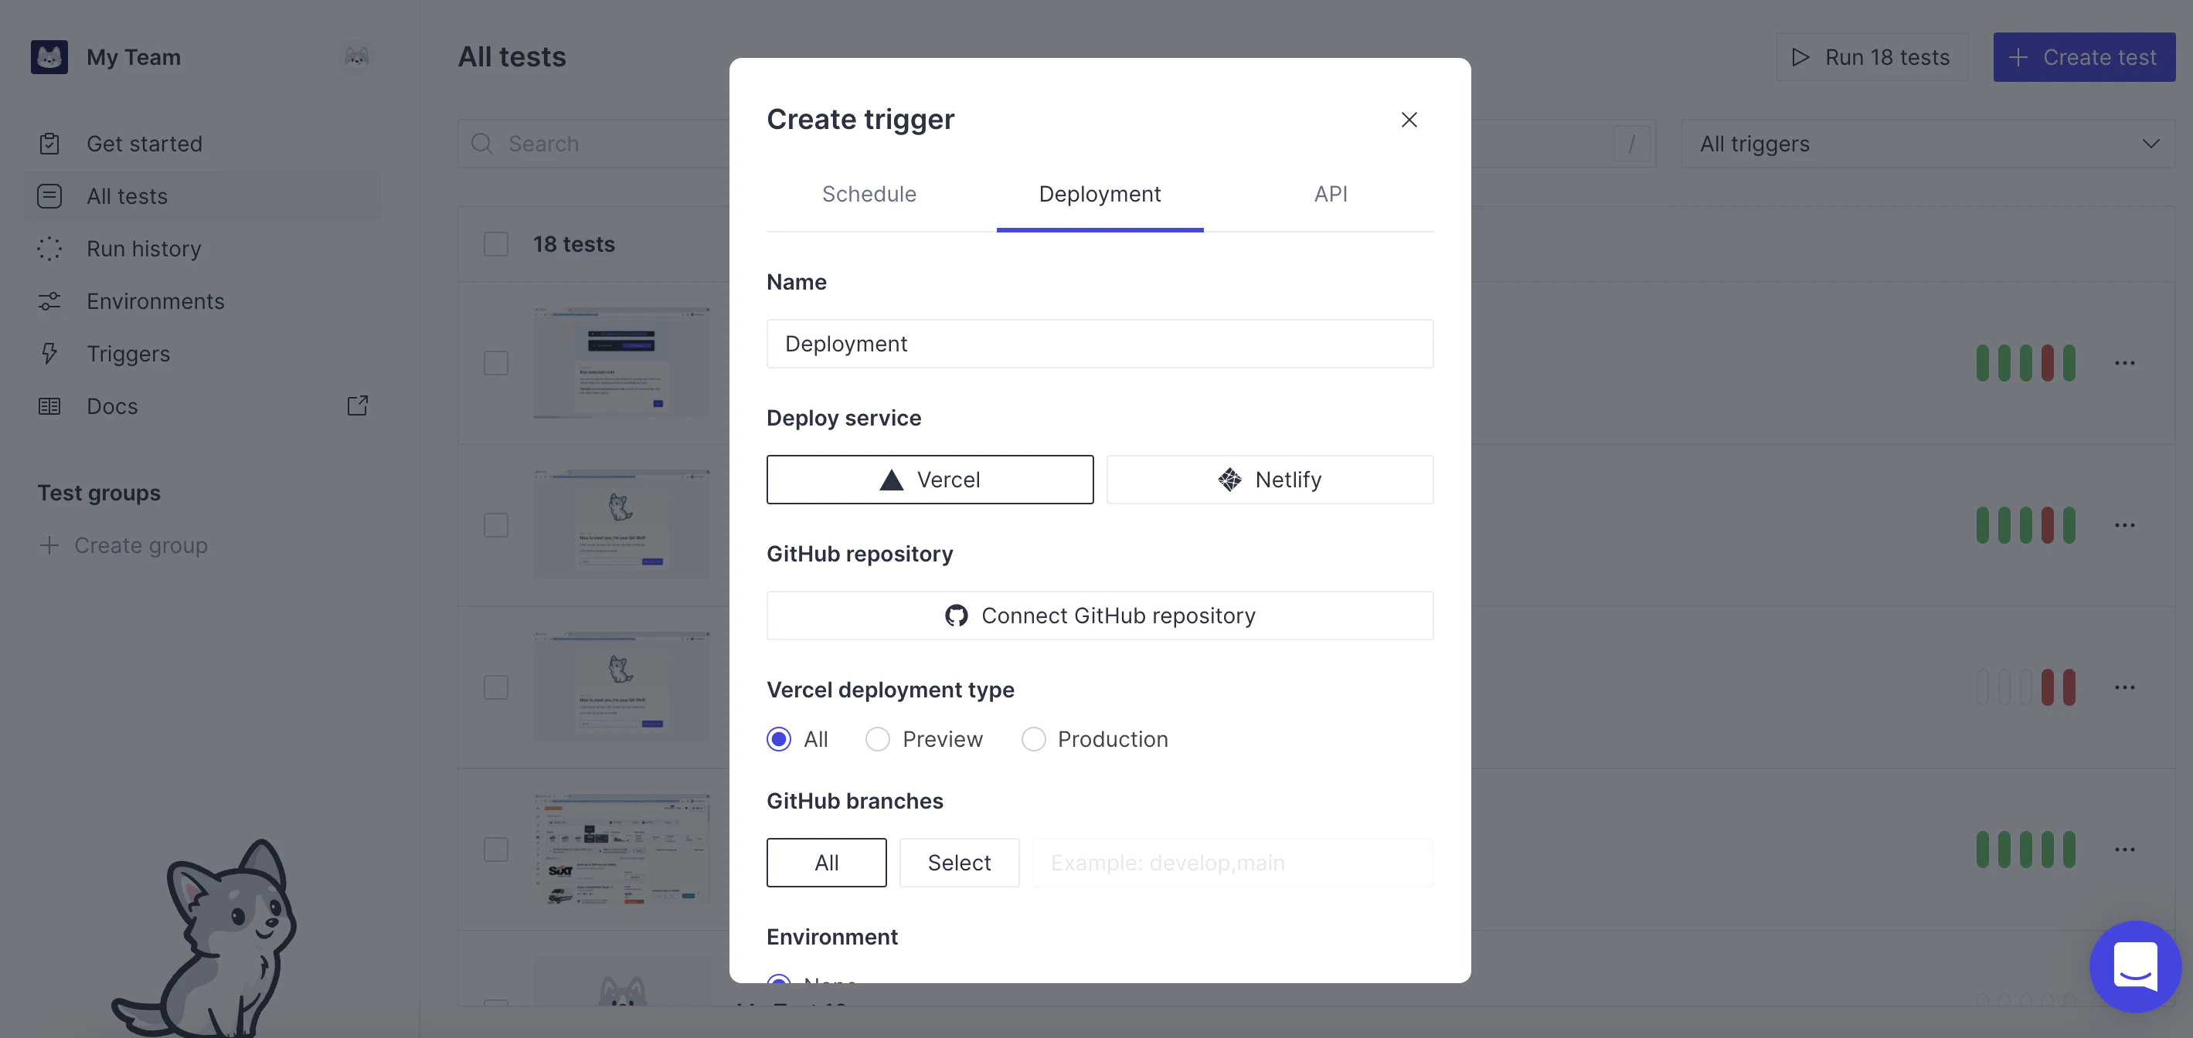Tick the select-all 18 tests checkbox
2193x1038 pixels.
(x=495, y=244)
